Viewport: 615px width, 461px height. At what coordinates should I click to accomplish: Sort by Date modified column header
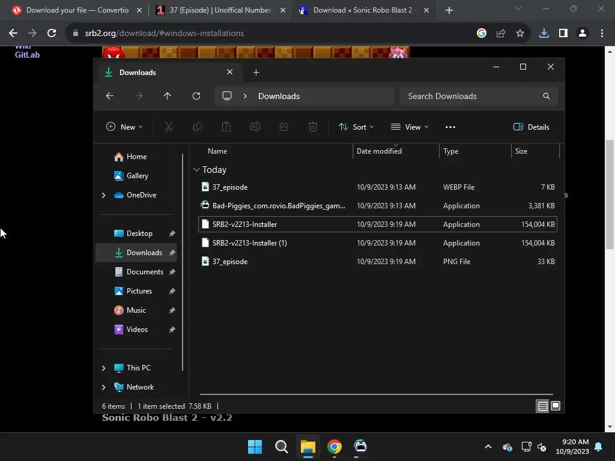[380, 151]
